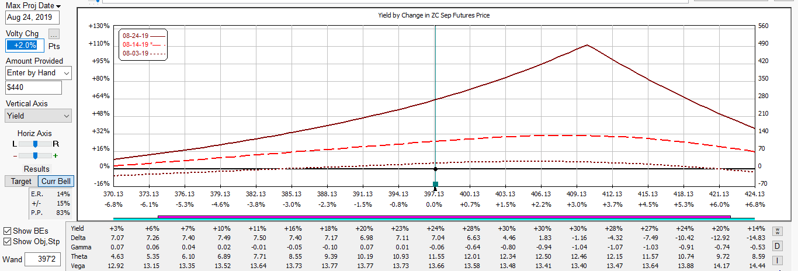Click the 08-03-19 legend entry

point(143,54)
